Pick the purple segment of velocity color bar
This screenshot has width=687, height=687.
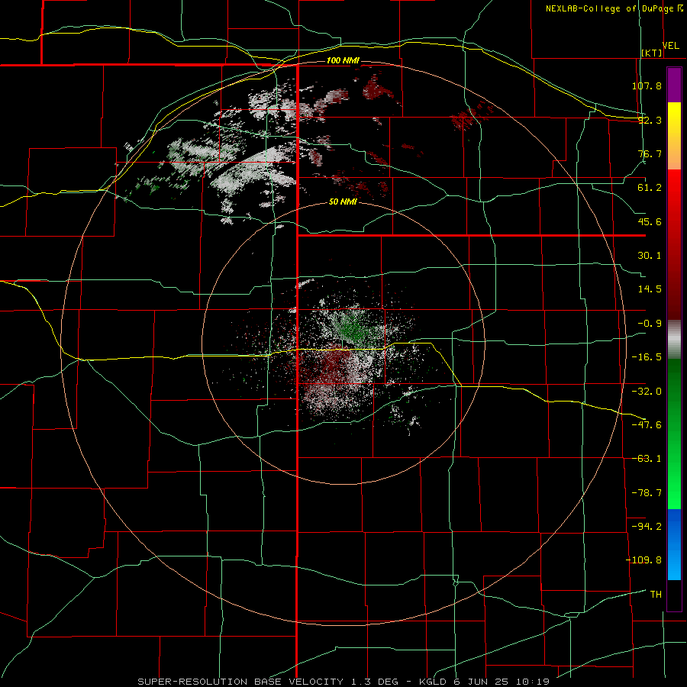click(x=674, y=85)
